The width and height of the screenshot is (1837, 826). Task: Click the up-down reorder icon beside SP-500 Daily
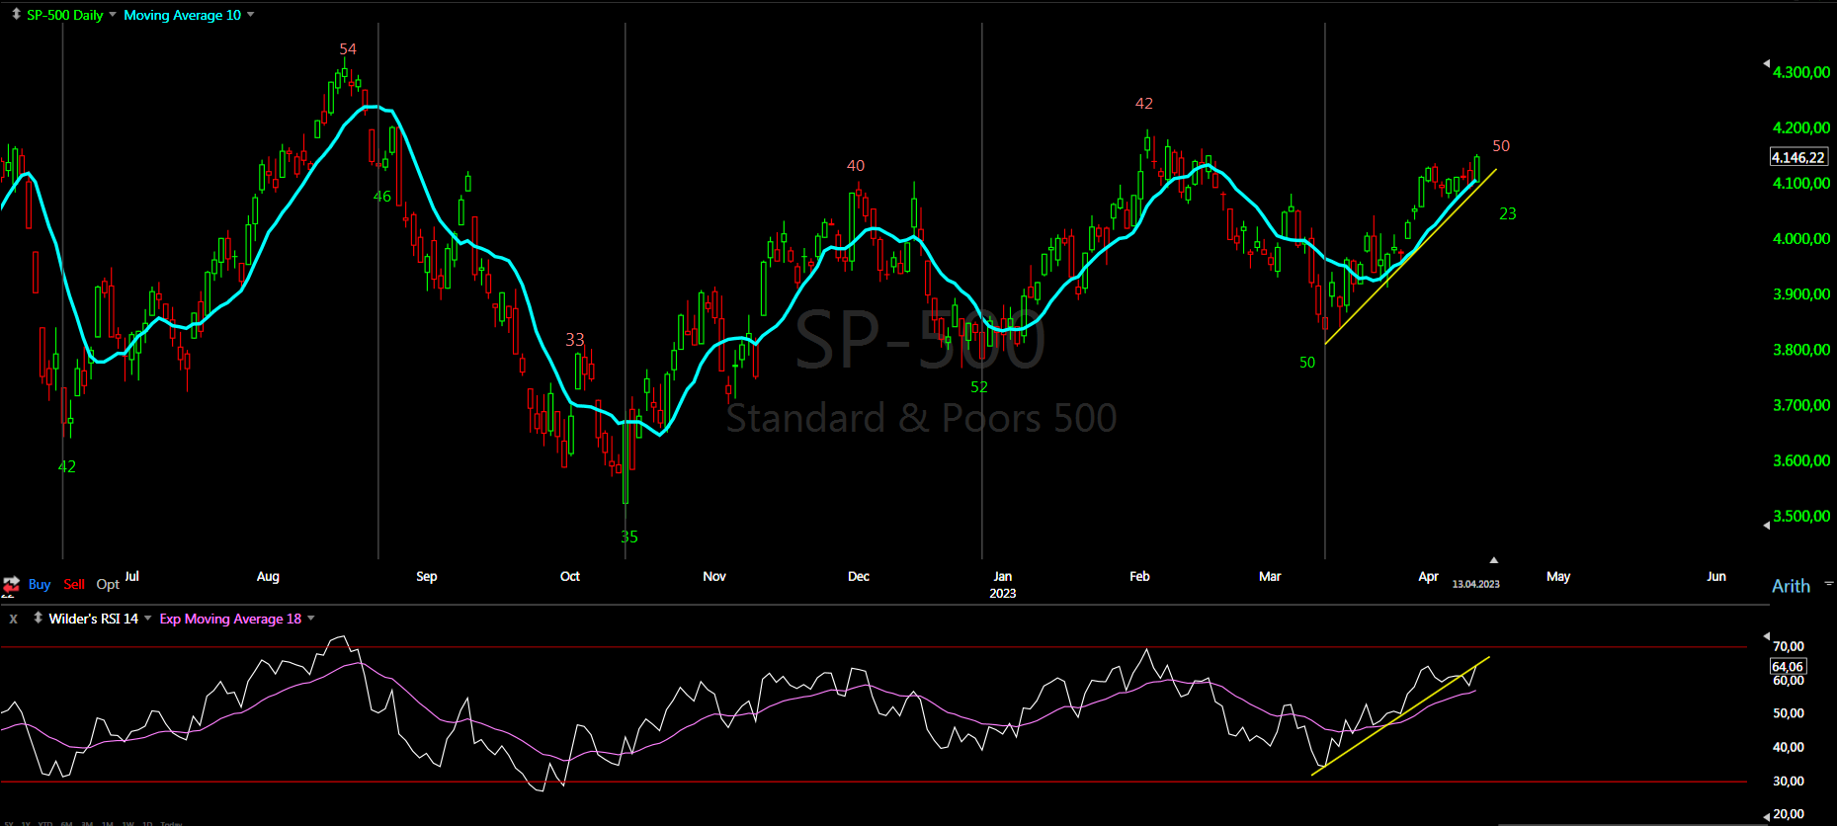click(x=16, y=14)
